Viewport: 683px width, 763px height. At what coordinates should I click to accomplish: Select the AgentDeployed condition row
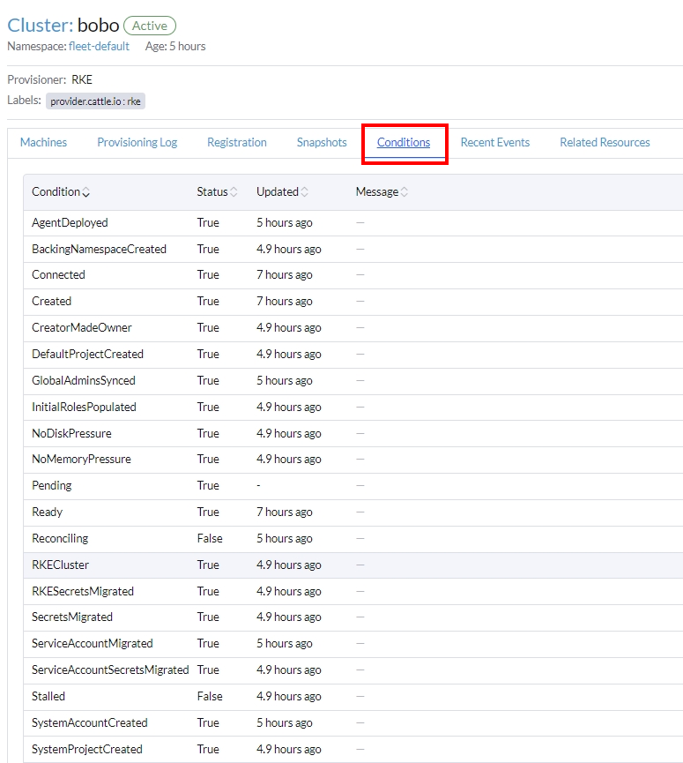pos(353,223)
